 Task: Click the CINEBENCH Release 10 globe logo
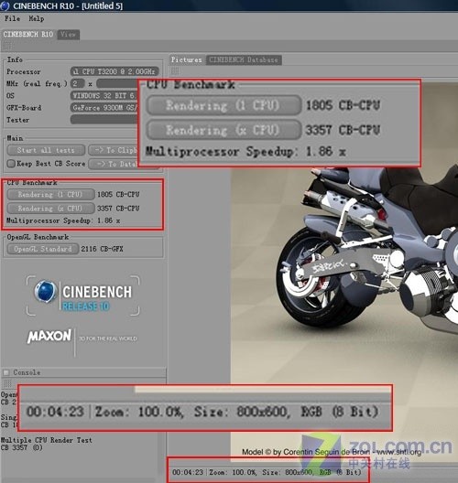coord(45,291)
